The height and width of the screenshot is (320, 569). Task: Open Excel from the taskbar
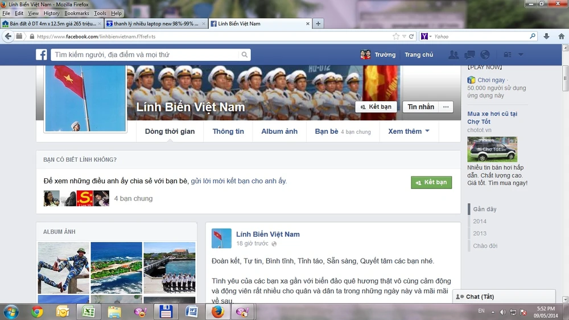pos(88,312)
